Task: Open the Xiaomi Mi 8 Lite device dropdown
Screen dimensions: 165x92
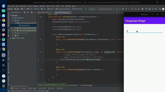Action: tap(106, 9)
